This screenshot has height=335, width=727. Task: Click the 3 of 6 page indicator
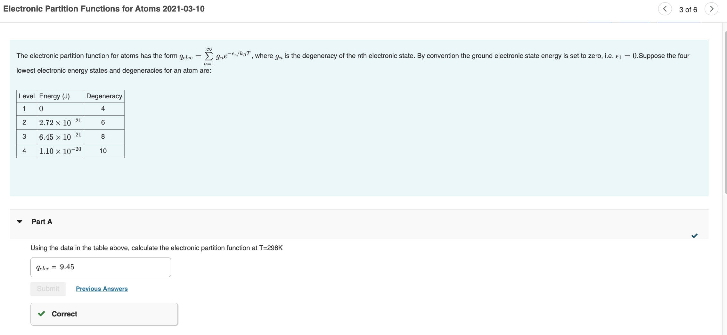(x=688, y=10)
